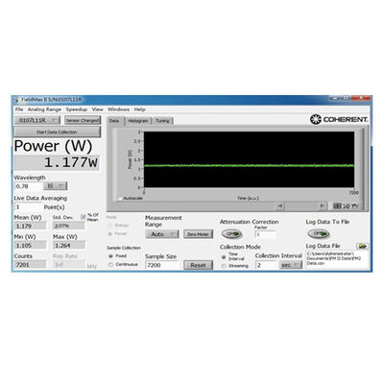The width and height of the screenshot is (384, 384).
Task: Click the Rep Rate value field
Action: [69, 265]
